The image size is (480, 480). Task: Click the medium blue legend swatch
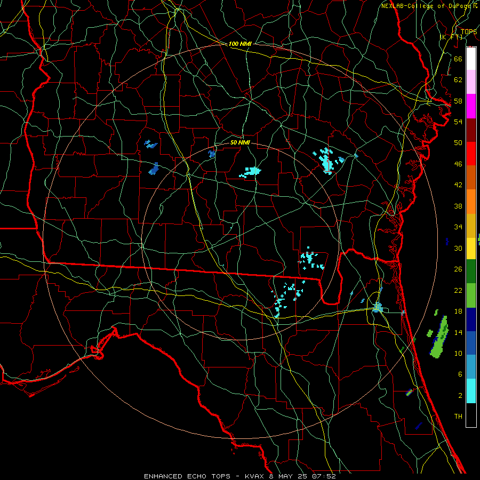[x=471, y=343]
